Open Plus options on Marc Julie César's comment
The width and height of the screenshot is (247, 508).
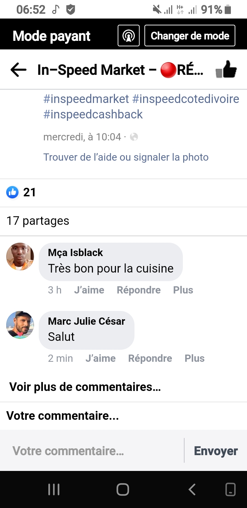(195, 358)
